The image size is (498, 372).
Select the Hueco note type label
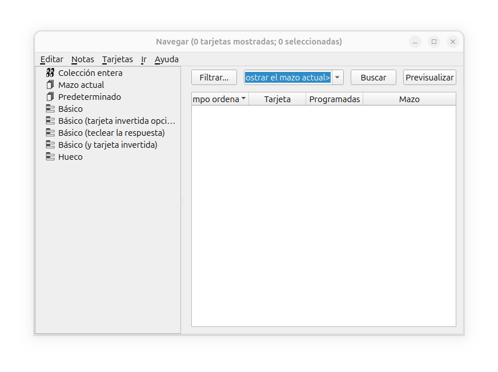click(70, 157)
